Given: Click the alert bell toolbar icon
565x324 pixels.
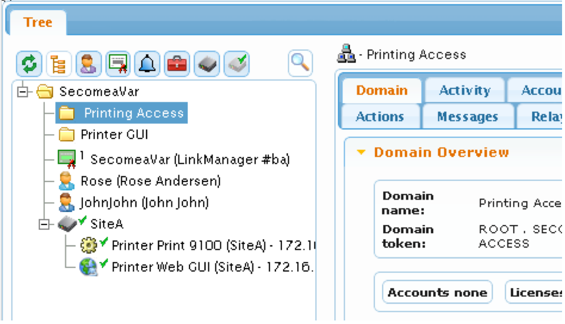Looking at the screenshot, I should coord(147,64).
